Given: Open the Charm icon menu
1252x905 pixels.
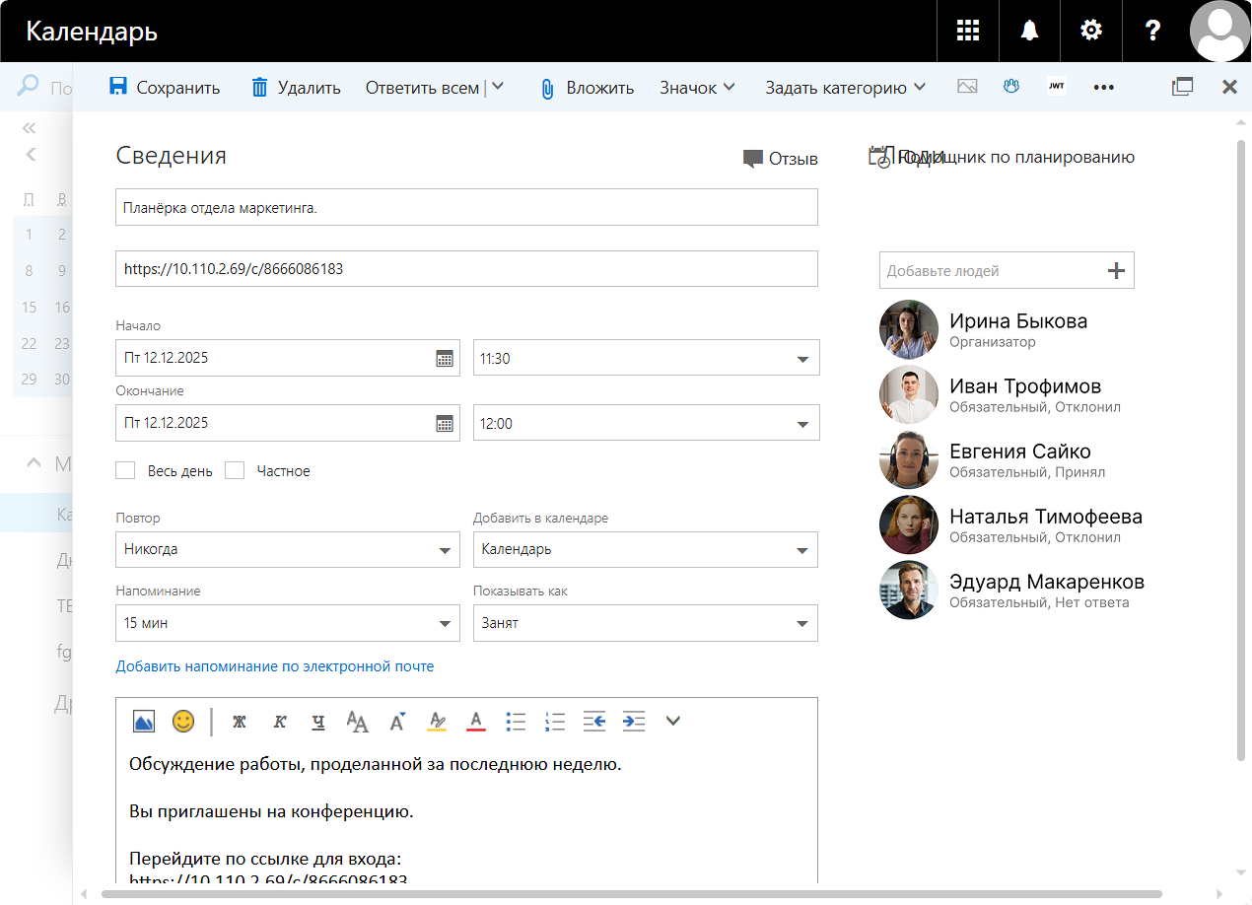Looking at the screenshot, I should click(697, 88).
